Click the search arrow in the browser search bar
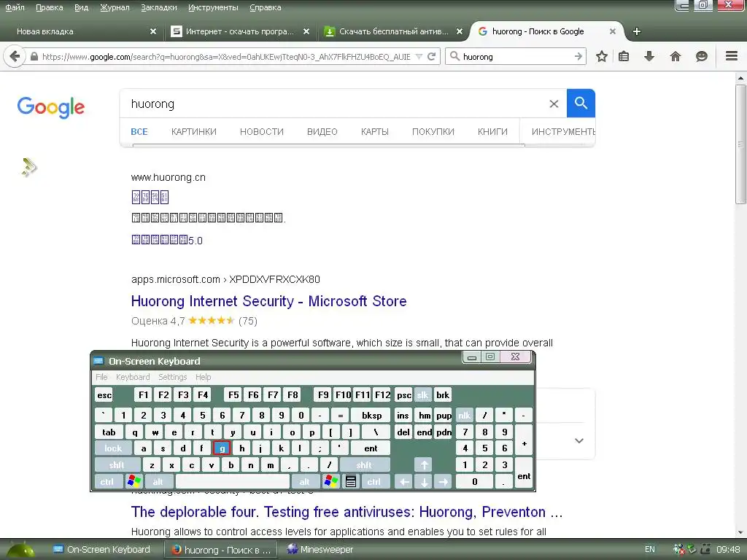Viewport: 747px width, 560px height. (578, 57)
